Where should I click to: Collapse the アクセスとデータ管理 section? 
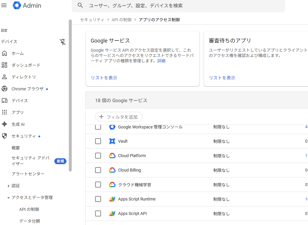[x=9, y=198]
